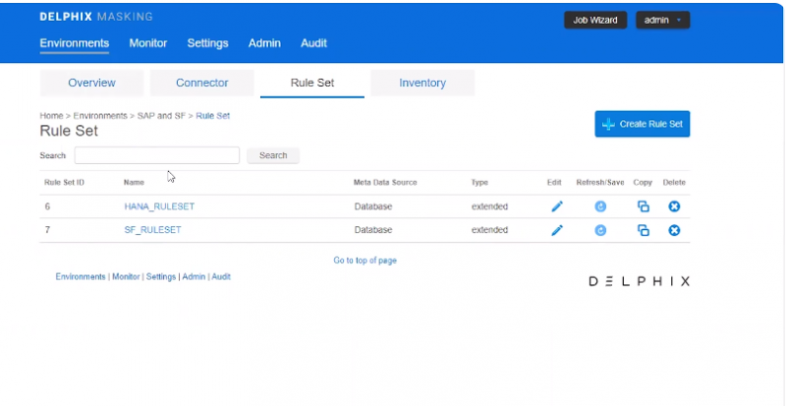The width and height of the screenshot is (786, 406).
Task: Copy the SF_RULESET rule set
Action: pos(644,230)
